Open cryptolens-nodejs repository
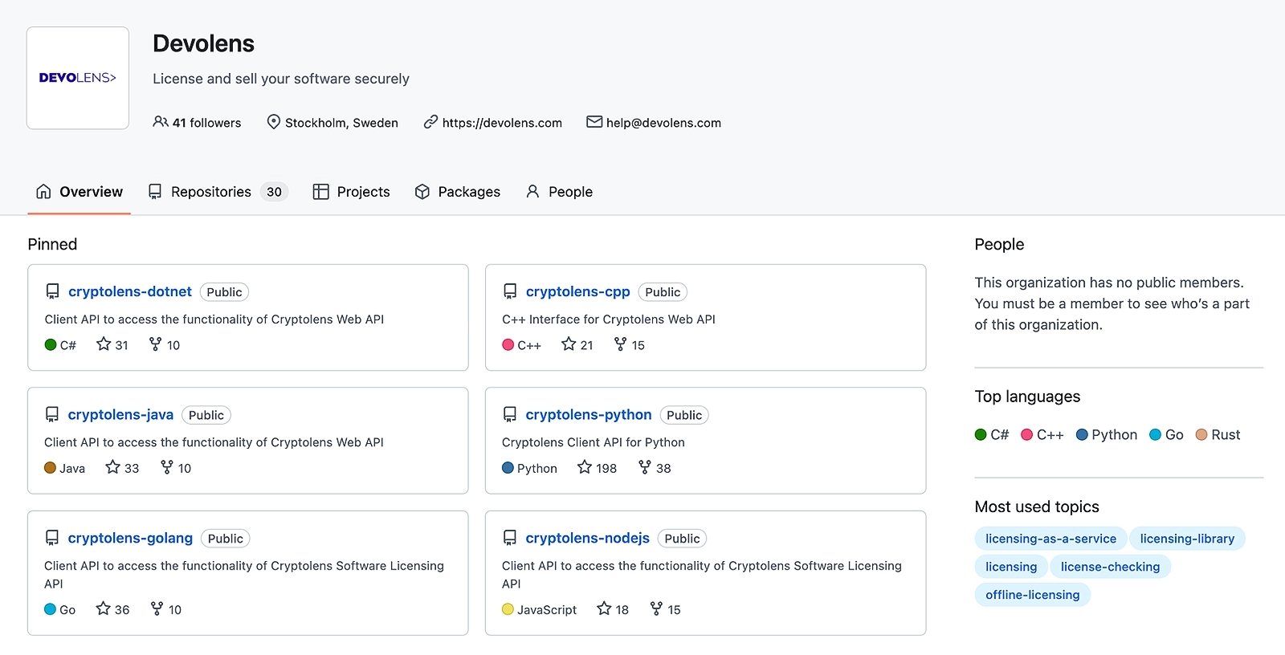1285x655 pixels. point(587,538)
